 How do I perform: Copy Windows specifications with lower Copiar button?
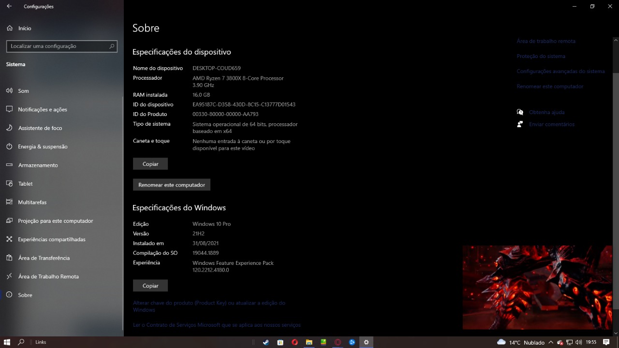pyautogui.click(x=150, y=286)
